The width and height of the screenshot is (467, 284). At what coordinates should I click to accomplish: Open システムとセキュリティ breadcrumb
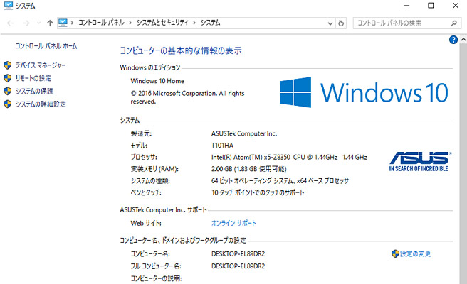point(162,23)
